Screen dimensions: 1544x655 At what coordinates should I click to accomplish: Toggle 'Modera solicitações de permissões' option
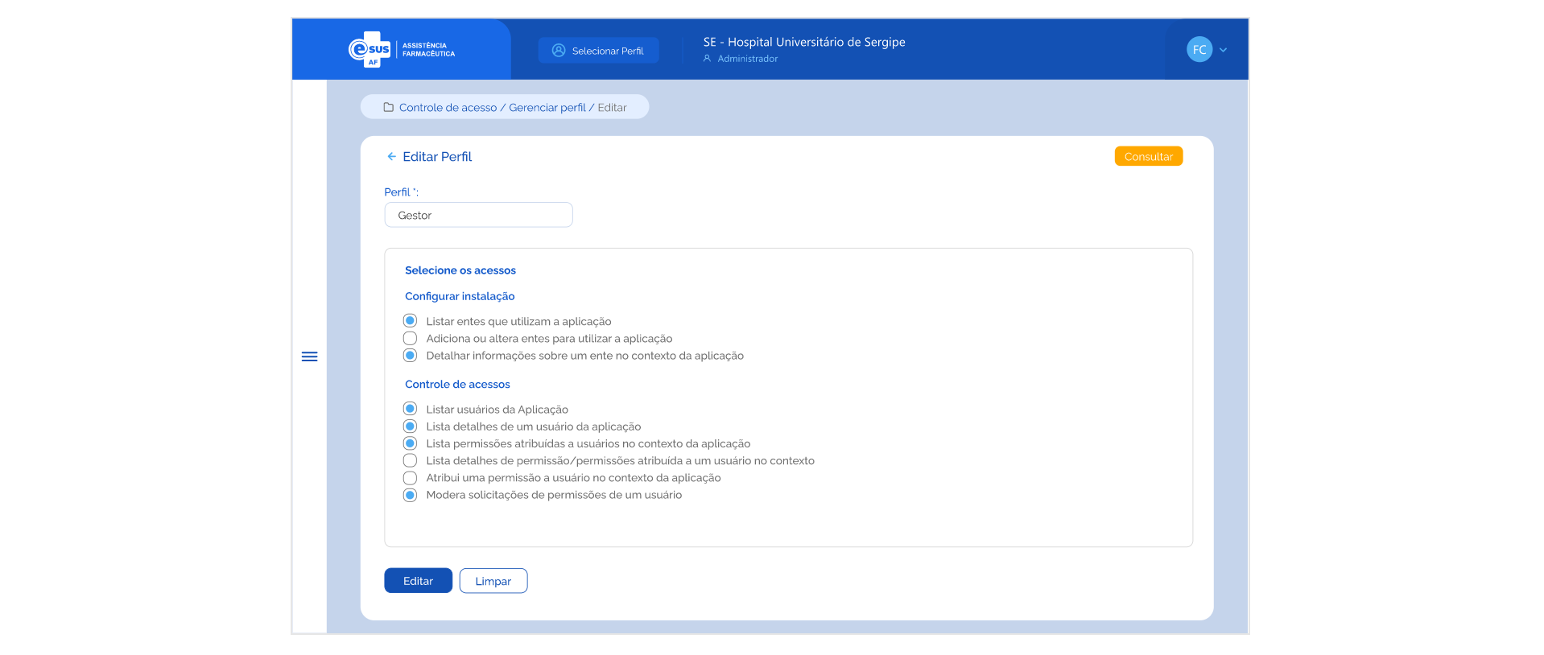[410, 495]
